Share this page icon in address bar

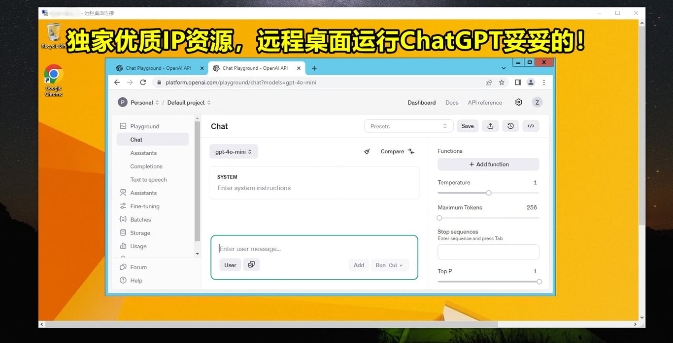click(489, 83)
